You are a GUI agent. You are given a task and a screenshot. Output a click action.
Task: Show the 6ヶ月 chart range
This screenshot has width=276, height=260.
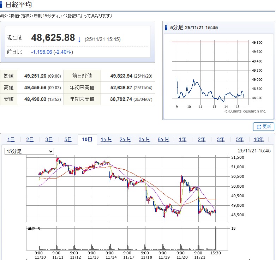(163, 139)
